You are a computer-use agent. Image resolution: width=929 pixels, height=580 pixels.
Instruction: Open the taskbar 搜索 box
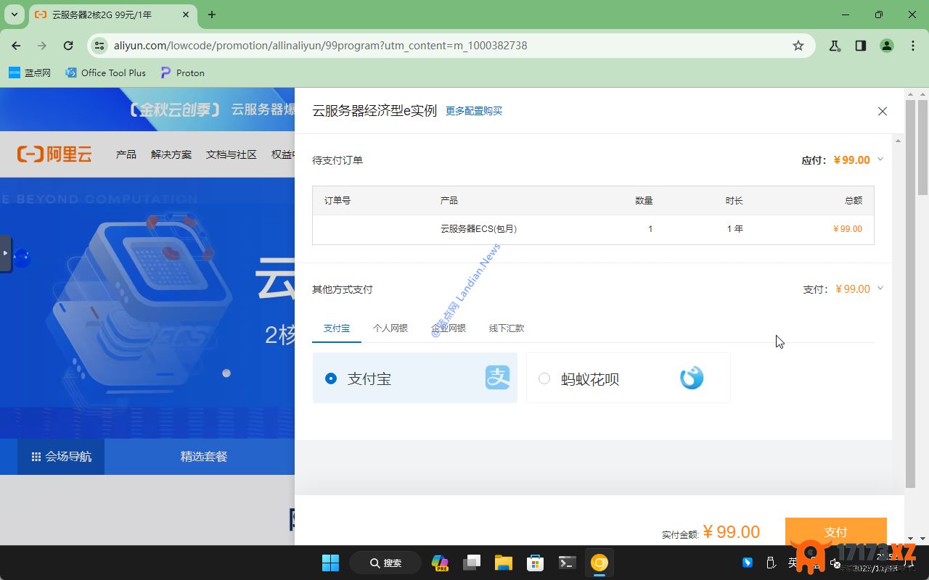385,563
